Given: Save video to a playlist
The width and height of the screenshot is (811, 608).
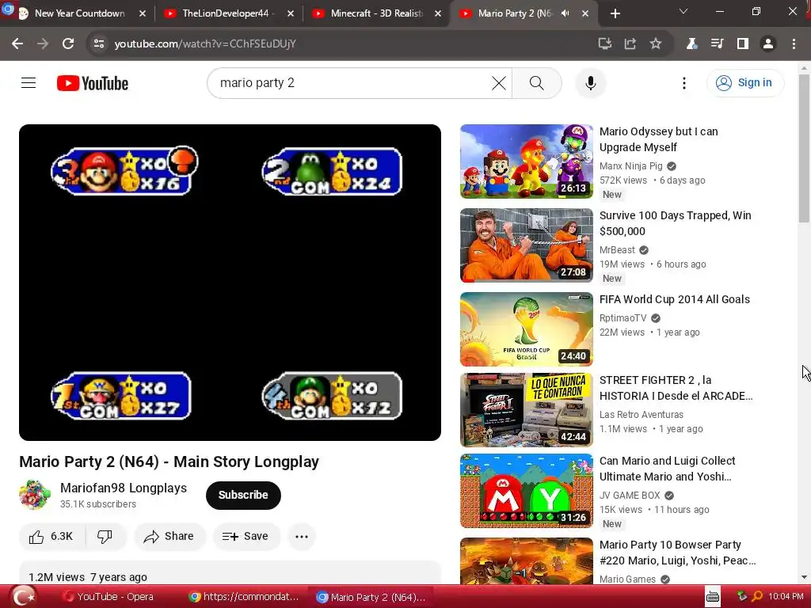Looking at the screenshot, I should click(x=246, y=537).
